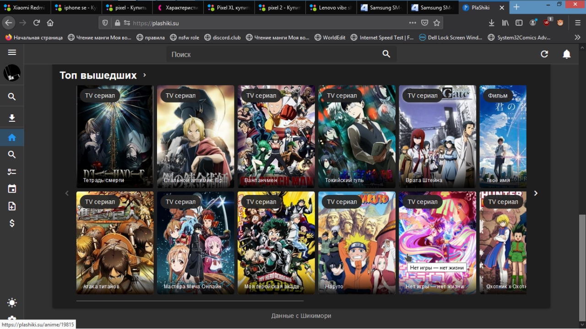
Task: Open the notifications bell
Action: pyautogui.click(x=566, y=54)
